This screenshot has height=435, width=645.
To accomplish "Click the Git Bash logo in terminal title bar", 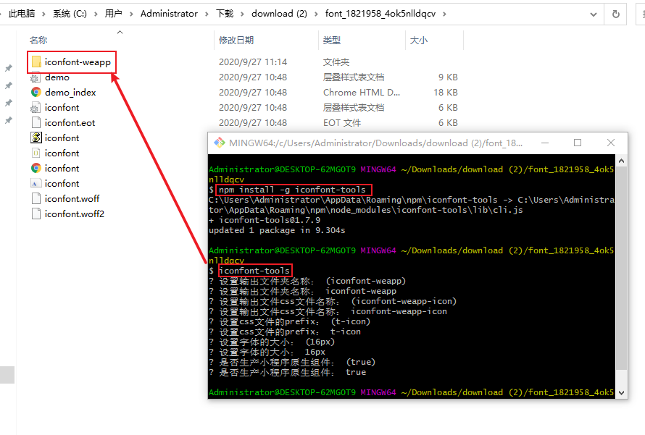I will coord(220,143).
